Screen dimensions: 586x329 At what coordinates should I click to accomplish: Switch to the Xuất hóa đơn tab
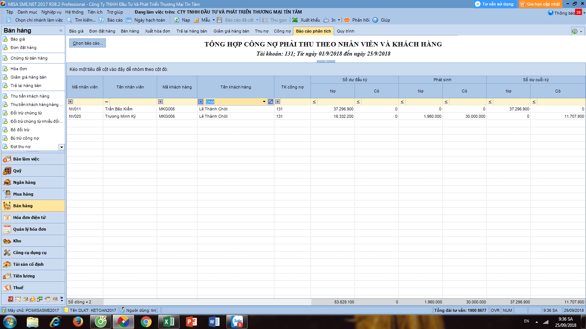(x=157, y=31)
